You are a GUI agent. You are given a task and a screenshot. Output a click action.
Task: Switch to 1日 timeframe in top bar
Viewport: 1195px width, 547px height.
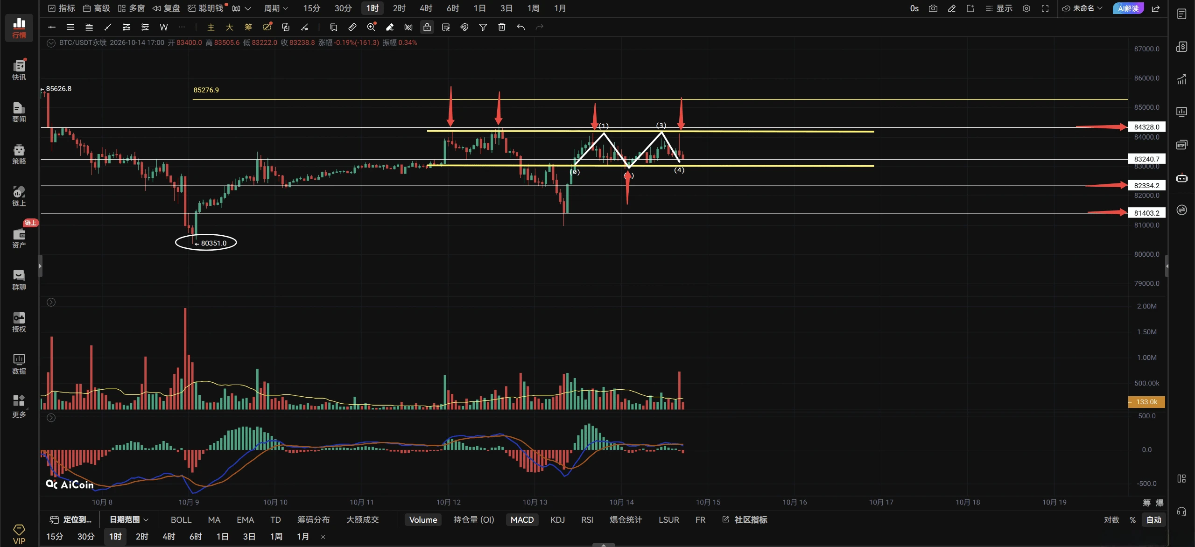pos(479,8)
